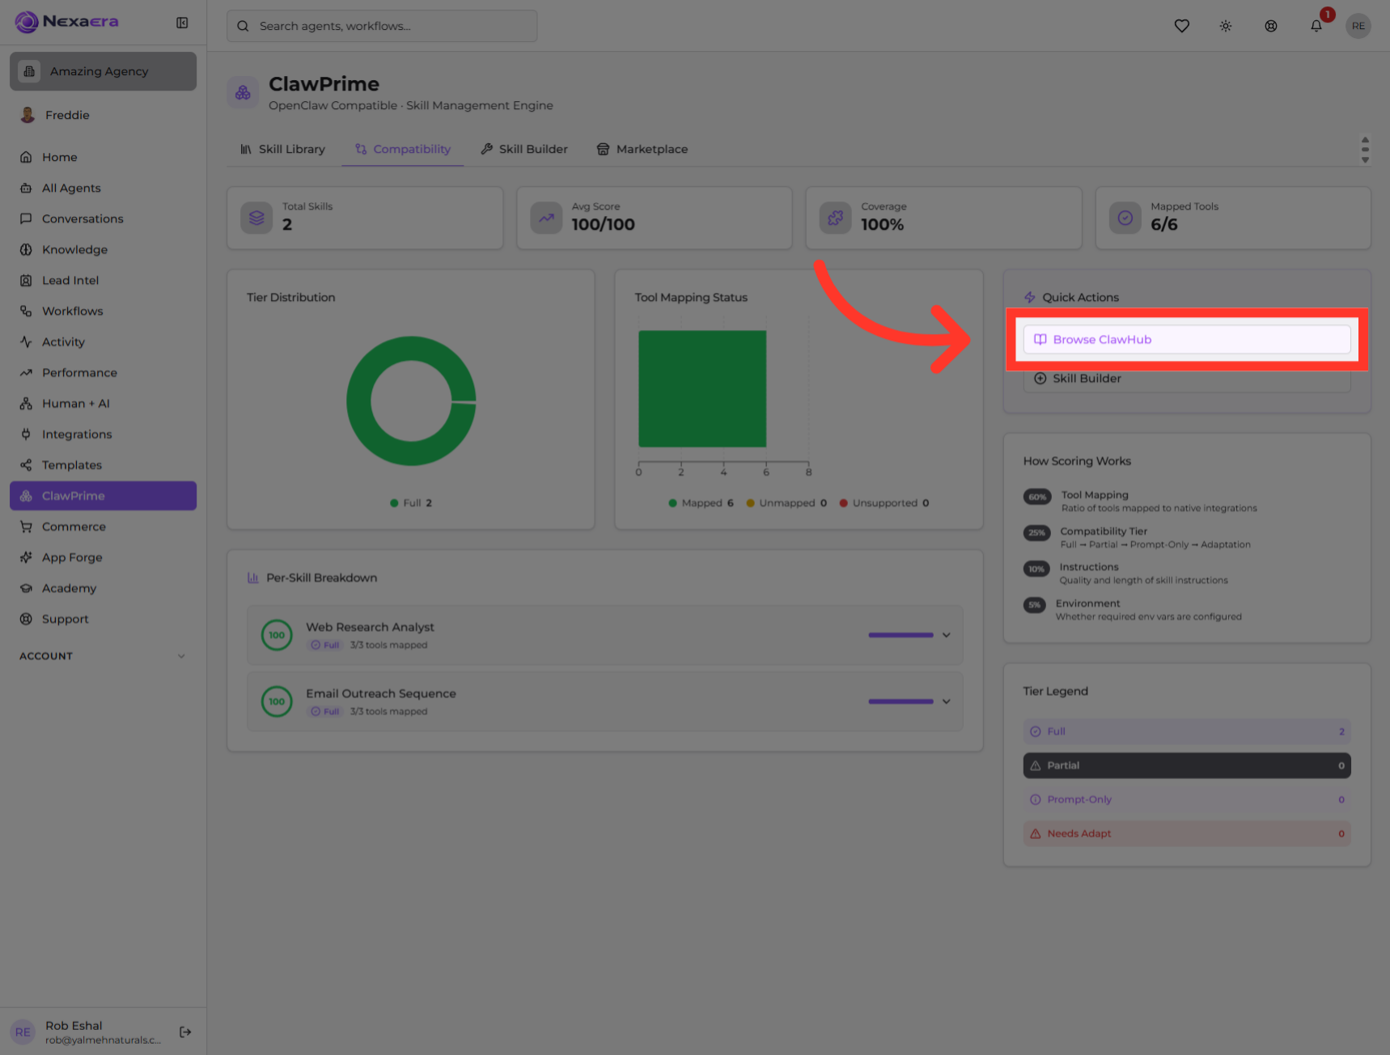Image resolution: width=1390 pixels, height=1055 pixels.
Task: Open favorites heart icon
Action: click(x=1181, y=26)
